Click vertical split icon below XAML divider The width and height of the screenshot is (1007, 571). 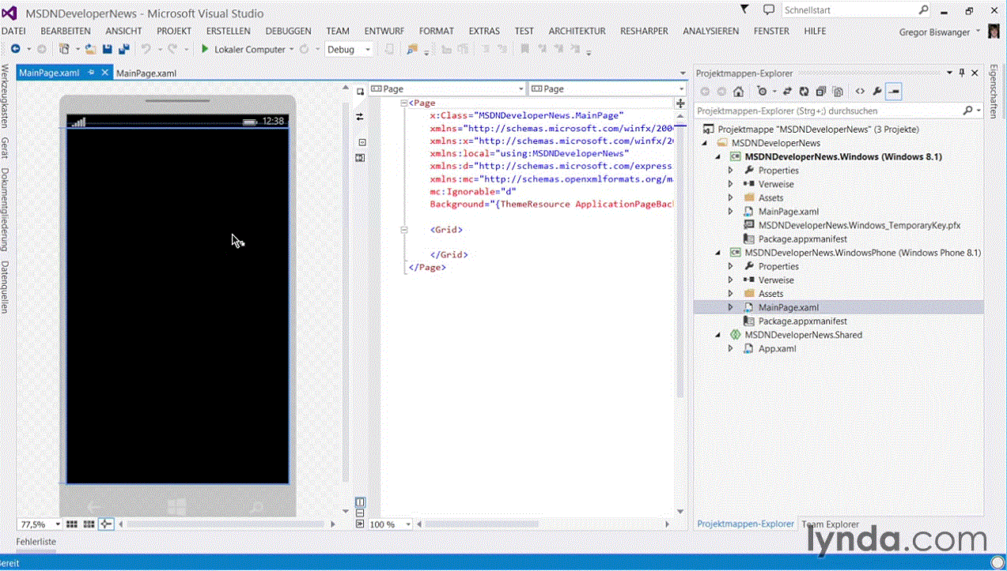360,502
